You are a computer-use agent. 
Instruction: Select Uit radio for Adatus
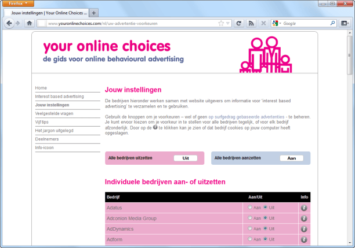pyautogui.click(x=265, y=207)
